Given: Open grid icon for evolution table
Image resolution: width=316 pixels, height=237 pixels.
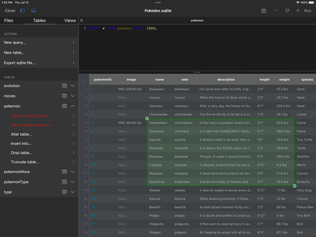Looking at the screenshot, I should click(64, 86).
